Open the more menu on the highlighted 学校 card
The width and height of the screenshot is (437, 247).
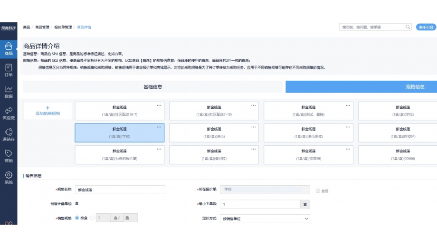(159, 127)
